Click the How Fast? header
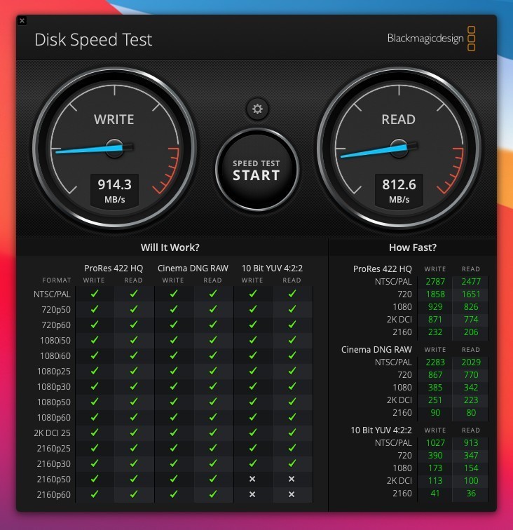 tap(413, 247)
